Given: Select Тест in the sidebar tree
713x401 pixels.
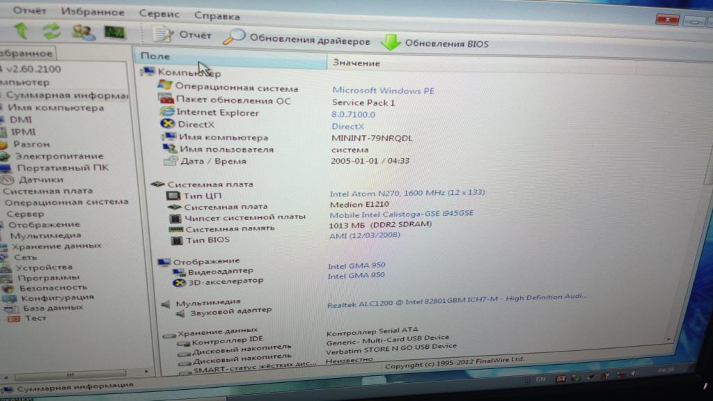Looking at the screenshot, I should (x=36, y=317).
